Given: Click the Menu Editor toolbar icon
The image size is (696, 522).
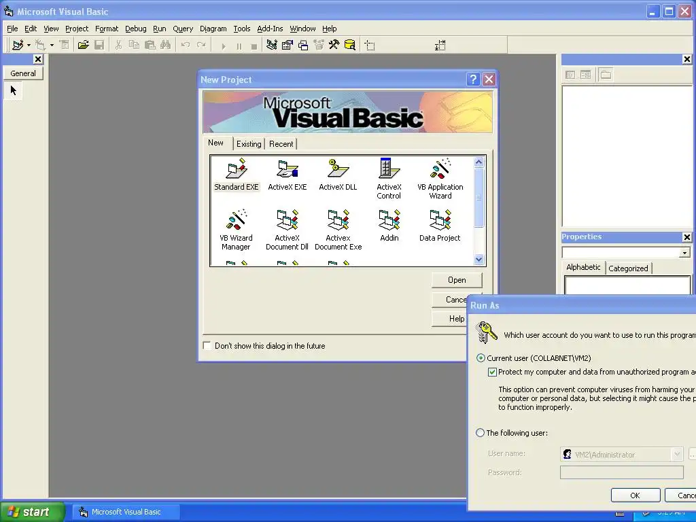Looking at the screenshot, I should point(65,46).
